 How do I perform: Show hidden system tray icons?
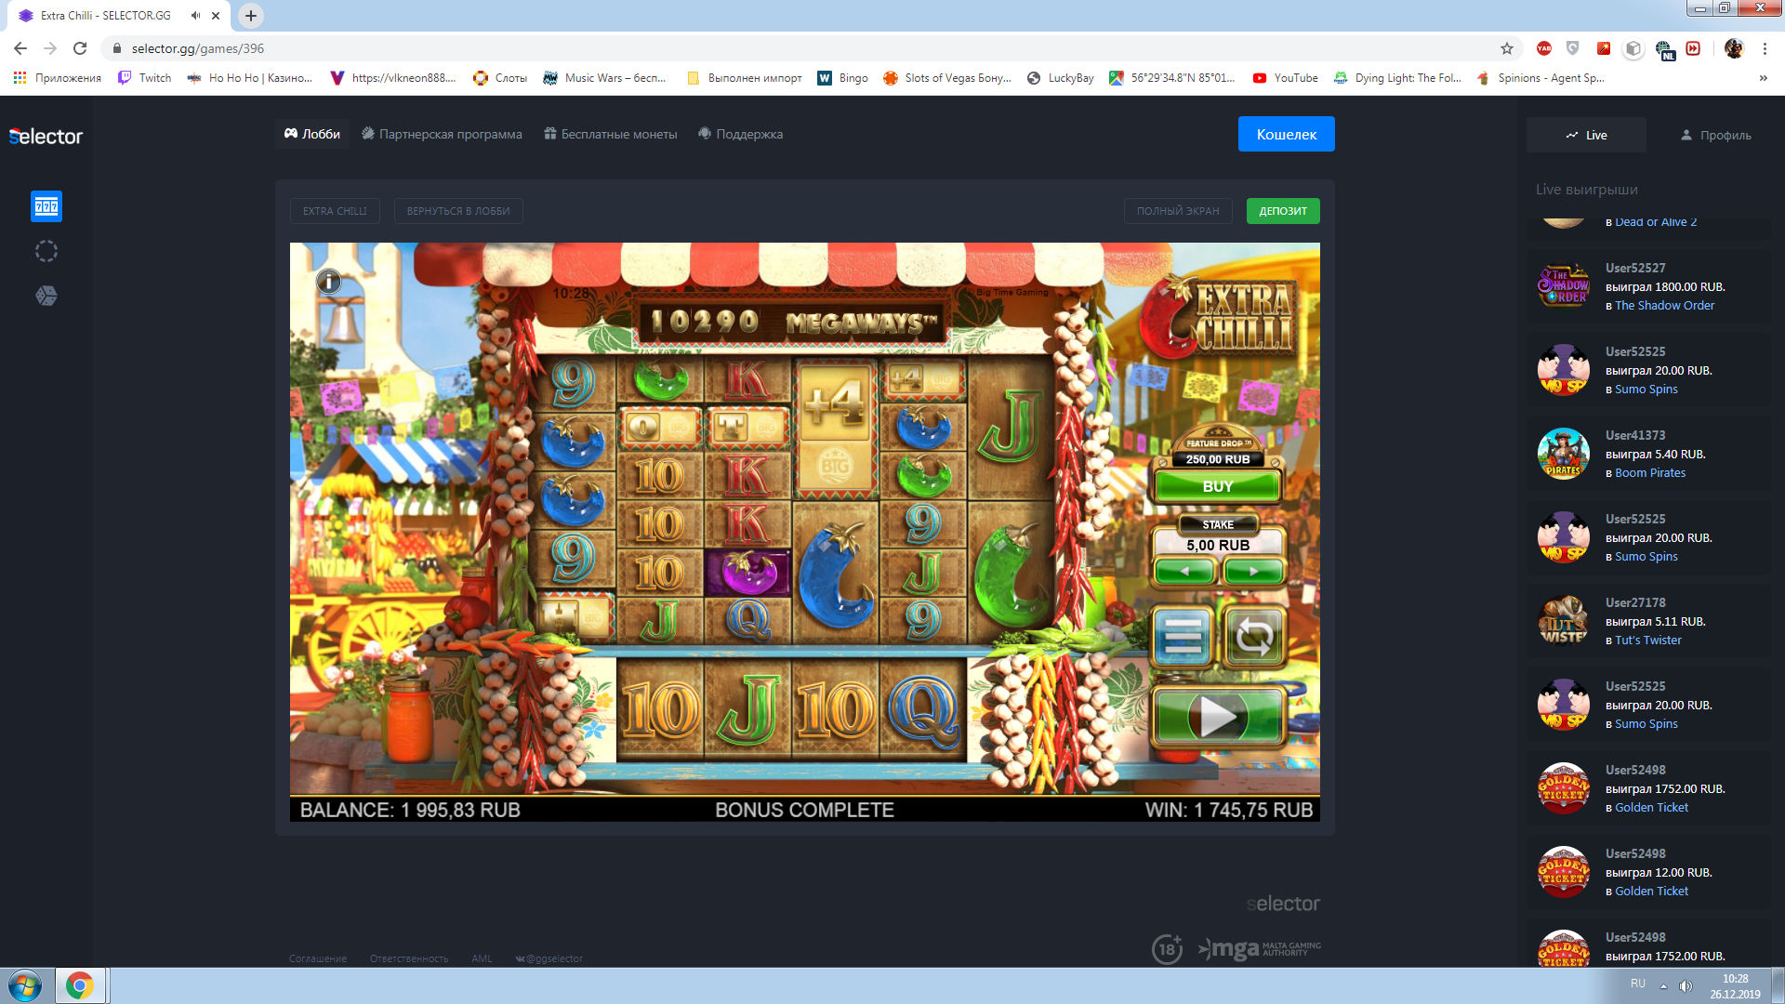1663,985
